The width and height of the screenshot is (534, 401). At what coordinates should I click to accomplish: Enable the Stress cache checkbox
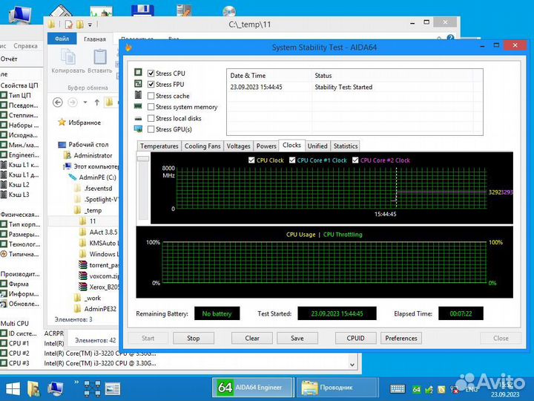click(151, 96)
